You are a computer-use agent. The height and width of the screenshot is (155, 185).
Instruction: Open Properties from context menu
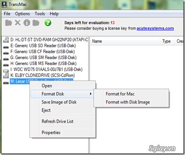(x=63, y=133)
